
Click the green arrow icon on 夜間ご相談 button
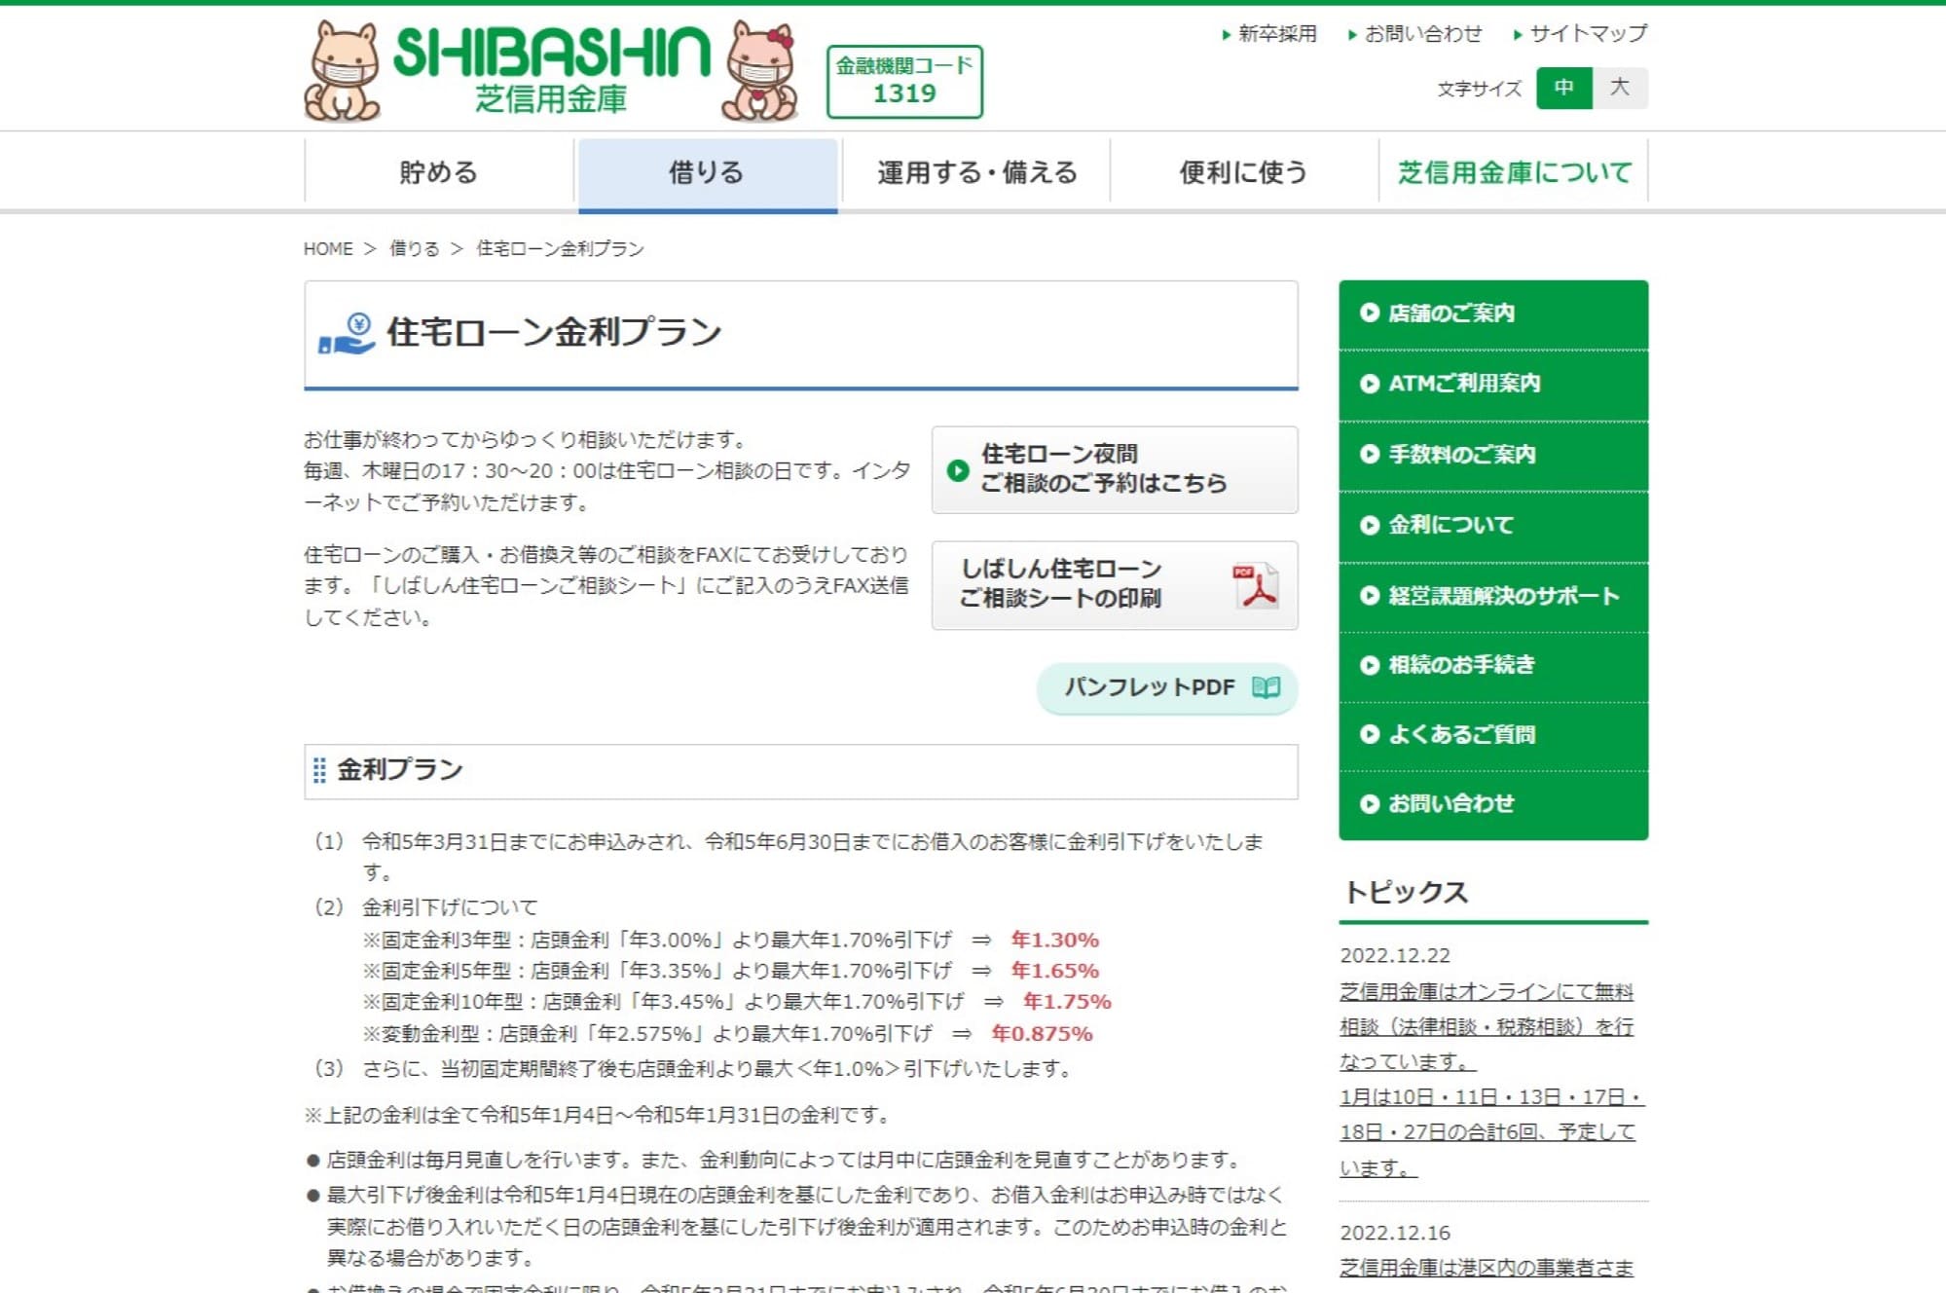click(x=958, y=470)
